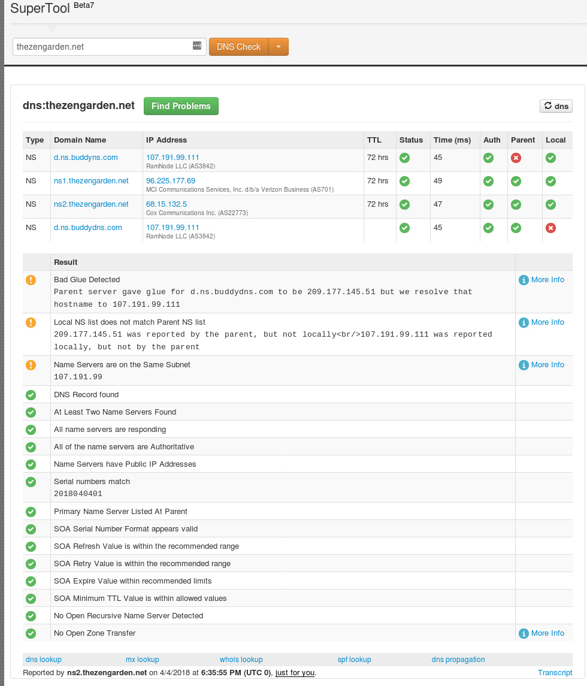This screenshot has width=587, height=686.
Task: Click the info icon on the Bad Glue row
Action: coord(524,280)
